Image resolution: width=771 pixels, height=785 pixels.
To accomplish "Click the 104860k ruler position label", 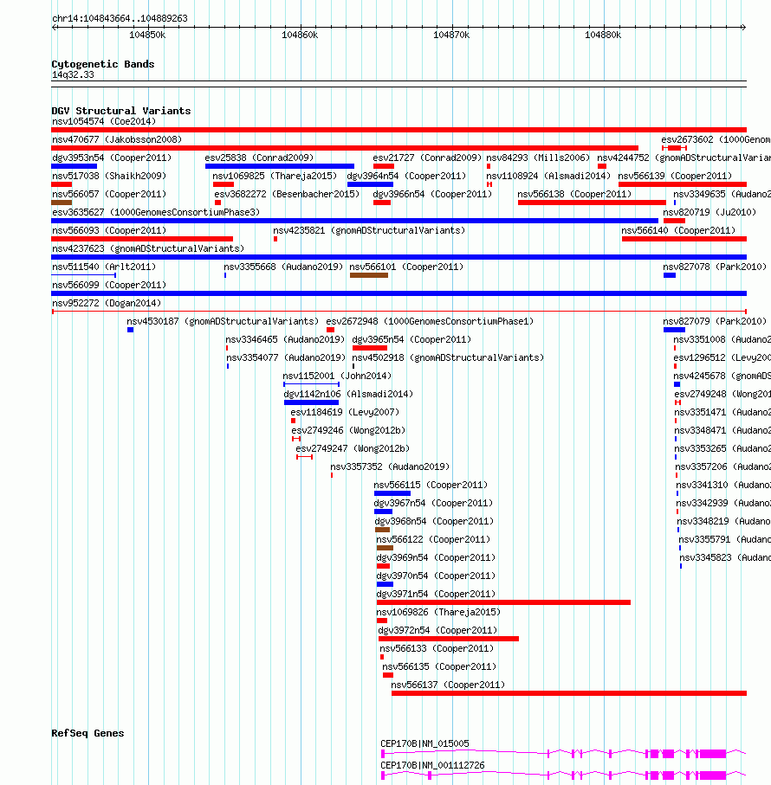I will 300,35.
